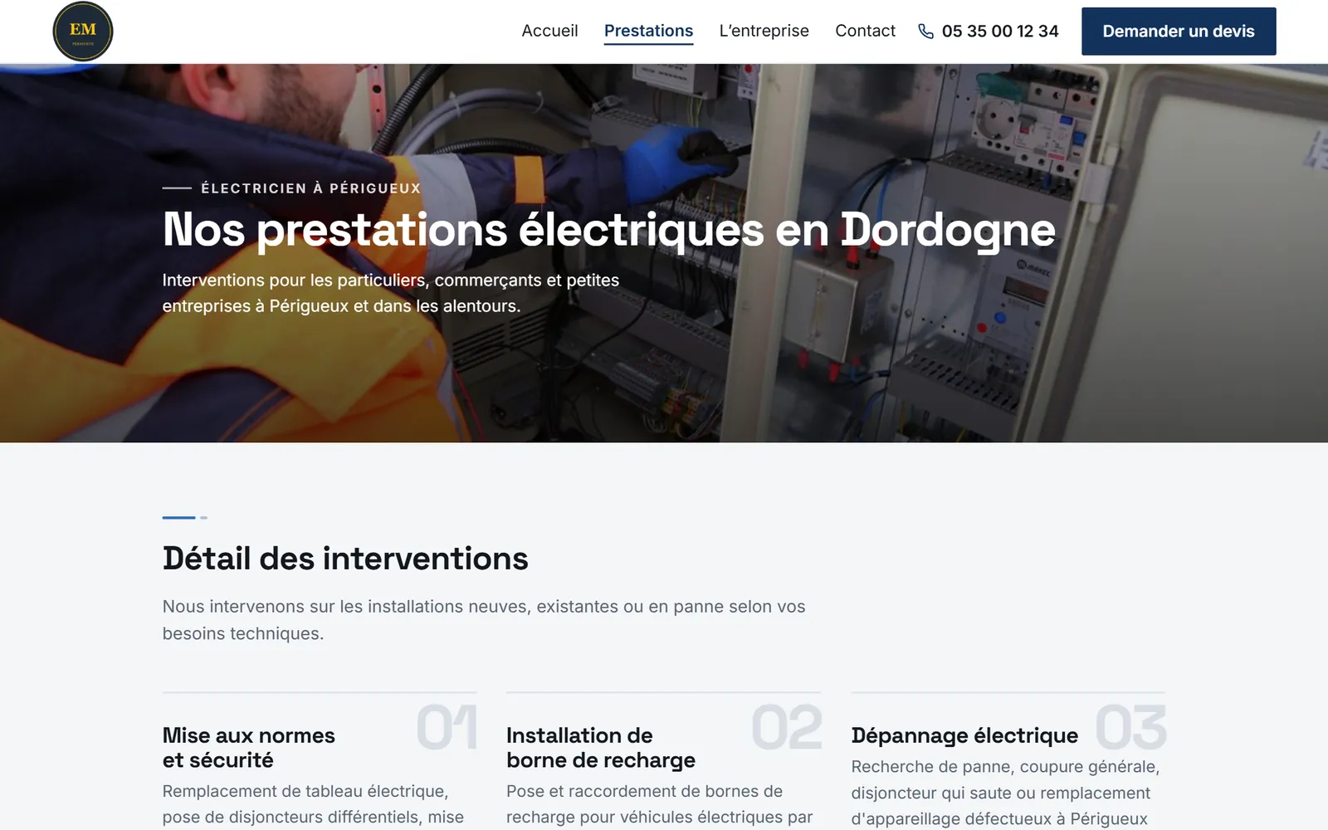
Task: Open L'entreprise in the navigation
Action: [764, 31]
